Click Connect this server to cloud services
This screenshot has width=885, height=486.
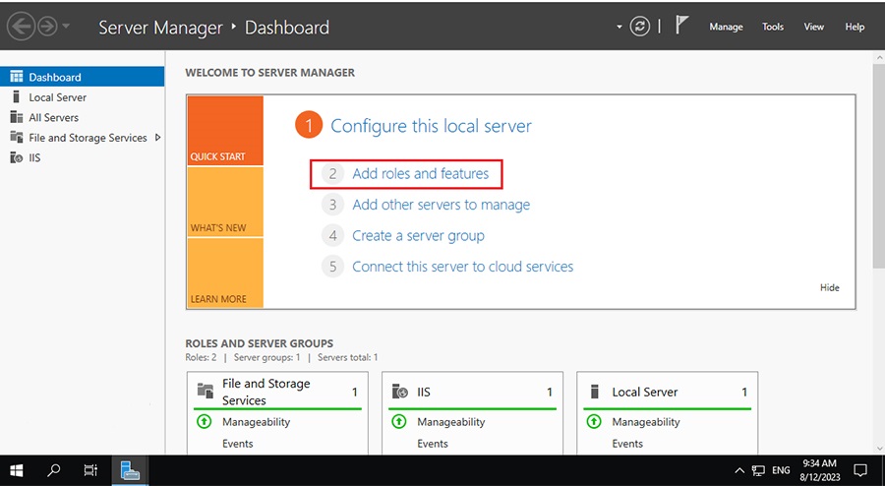[463, 267]
